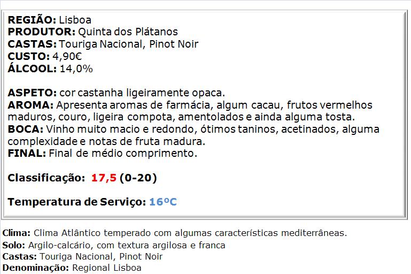Click the FINAL label
Viewport: 411px width, 274px height.
coord(27,153)
